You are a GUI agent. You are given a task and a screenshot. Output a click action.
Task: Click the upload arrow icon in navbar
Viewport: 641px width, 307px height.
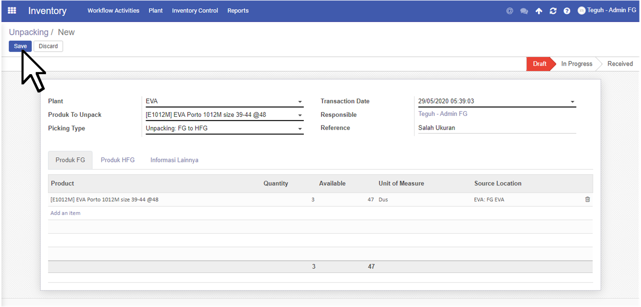point(539,11)
